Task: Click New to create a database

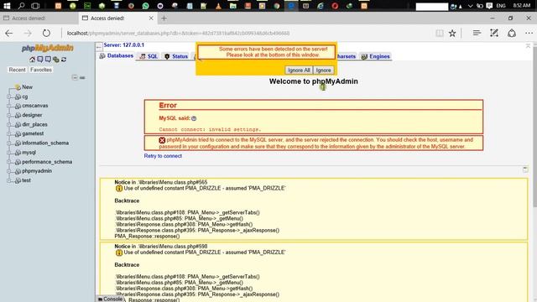Action: click(x=27, y=87)
